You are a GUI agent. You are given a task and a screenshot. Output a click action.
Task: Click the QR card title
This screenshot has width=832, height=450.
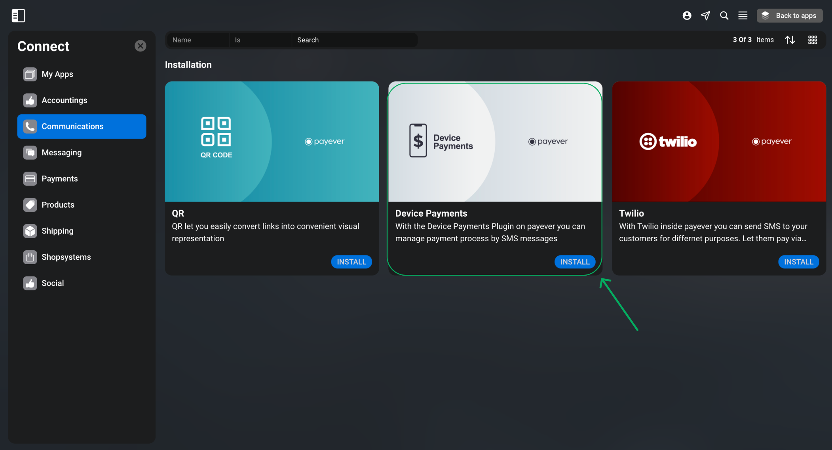178,214
